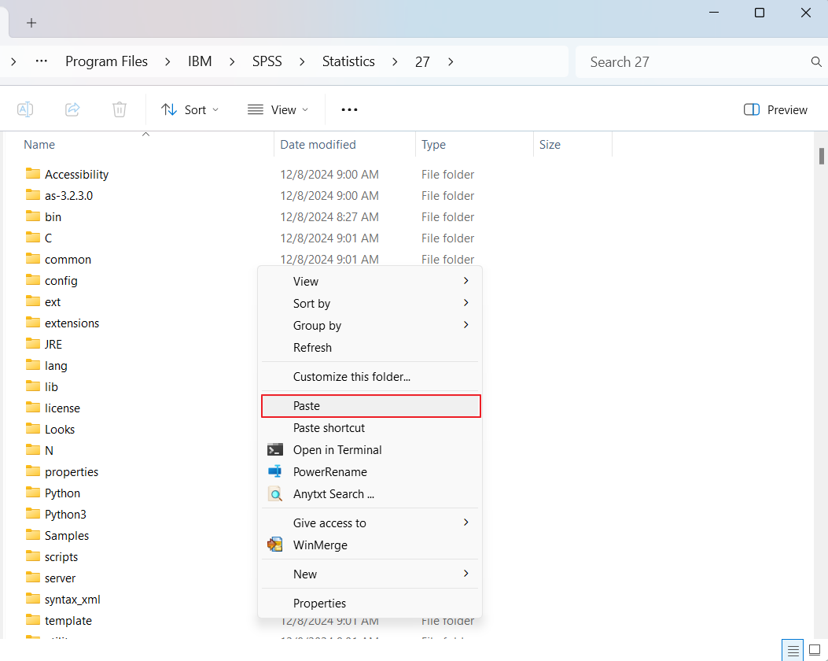Viewport: 828px width, 661px height.
Task: Click the Rename icon in toolbar
Action: click(25, 109)
